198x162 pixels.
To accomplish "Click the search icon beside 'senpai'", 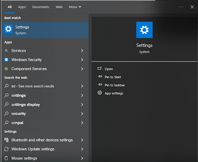I will pyautogui.click(x=6, y=123).
